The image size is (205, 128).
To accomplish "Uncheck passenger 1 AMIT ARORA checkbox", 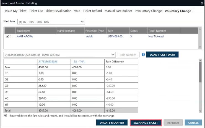I will coord(7,36).
